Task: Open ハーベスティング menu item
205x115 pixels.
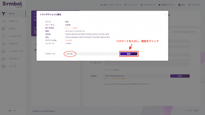Action: click(x=16, y=51)
